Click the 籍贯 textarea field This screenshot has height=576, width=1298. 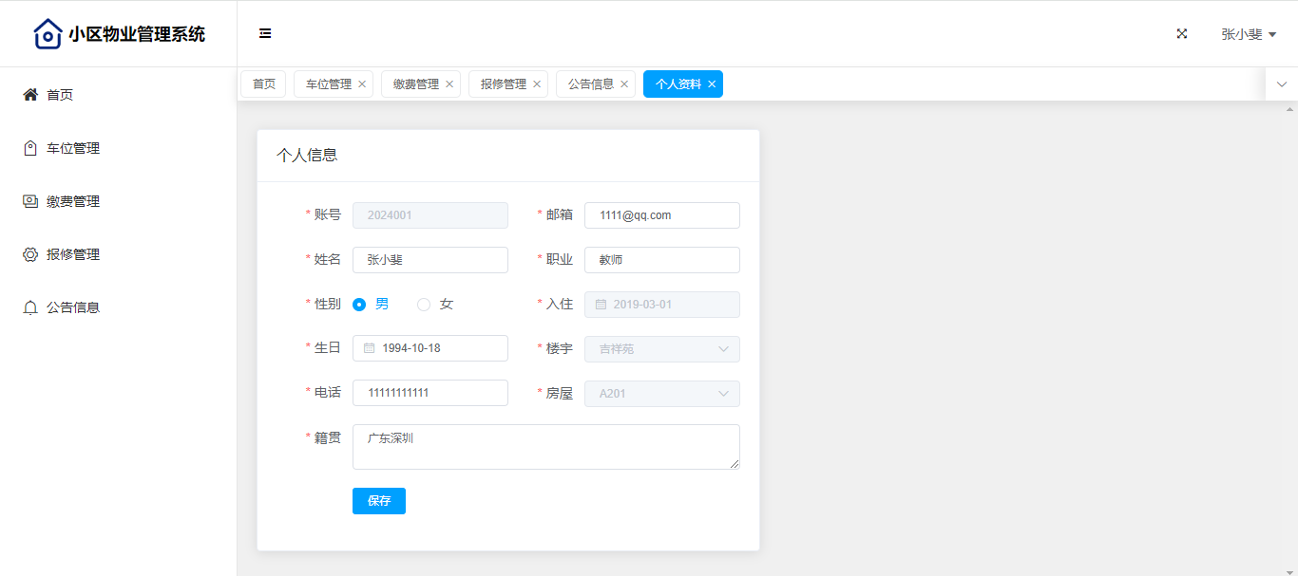pos(545,447)
